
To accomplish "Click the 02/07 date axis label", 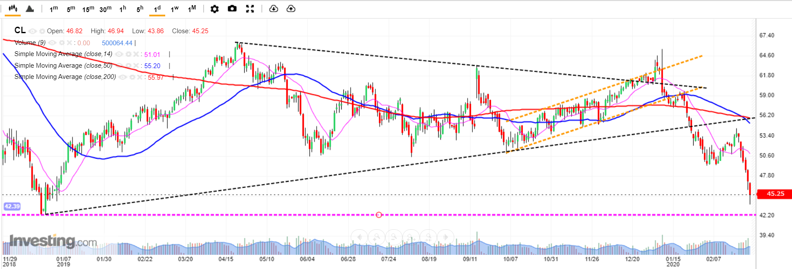I will click(x=713, y=259).
